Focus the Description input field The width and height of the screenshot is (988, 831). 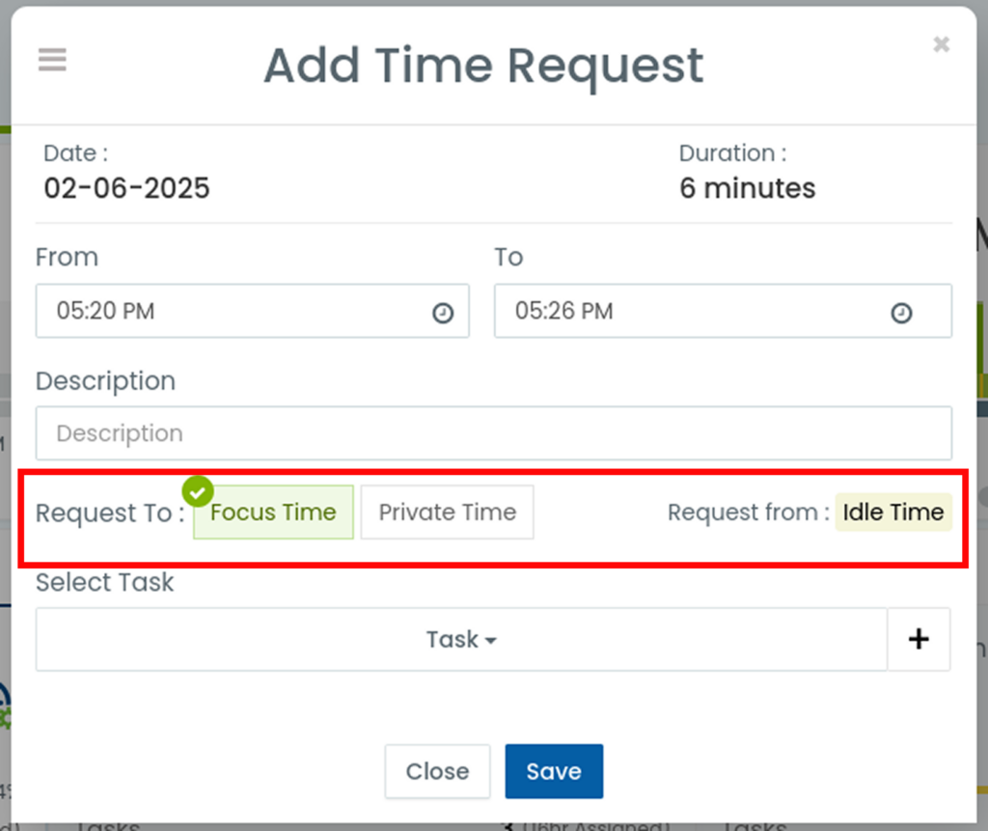pos(493,433)
